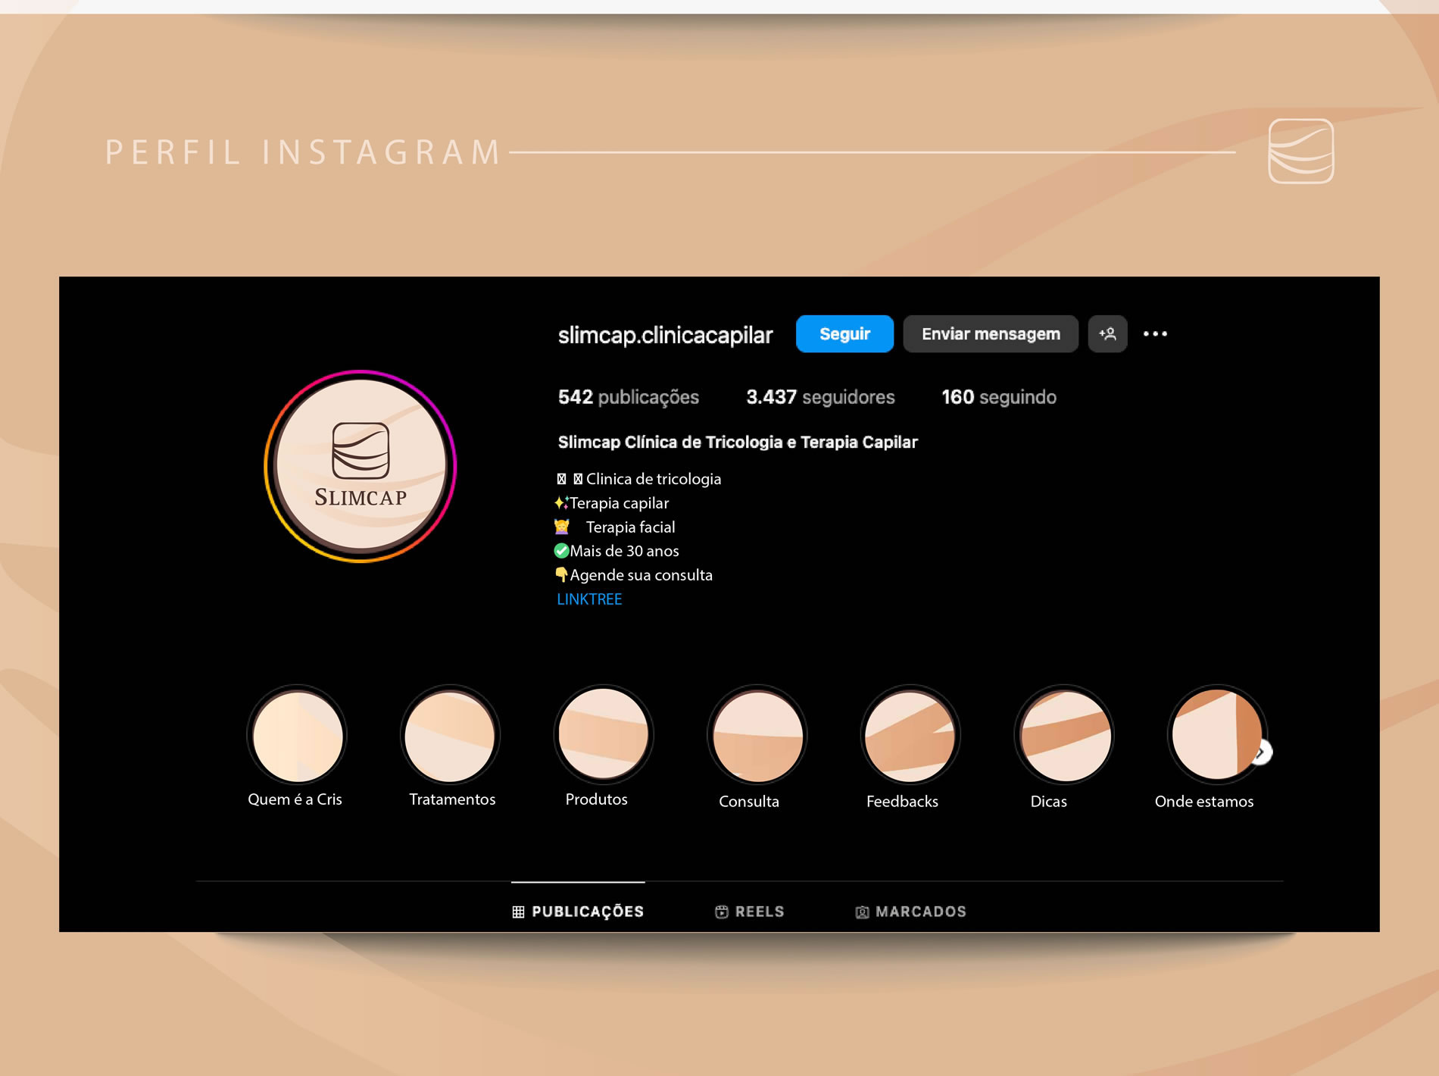The height and width of the screenshot is (1076, 1439).
Task: Open the Slimcap profile picture story
Action: (x=361, y=466)
